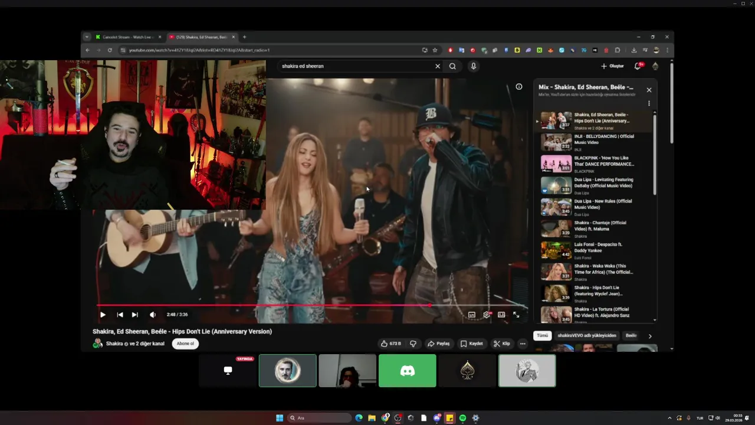Click Windows taskbar search box Ara
The width and height of the screenshot is (755, 425).
pos(319,418)
